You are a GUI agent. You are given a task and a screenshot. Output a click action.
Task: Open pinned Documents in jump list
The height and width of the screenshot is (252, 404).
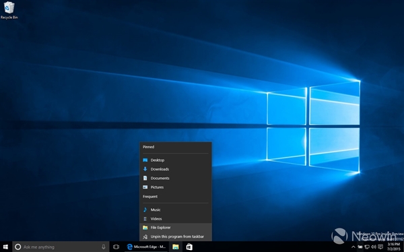pyautogui.click(x=176, y=179)
